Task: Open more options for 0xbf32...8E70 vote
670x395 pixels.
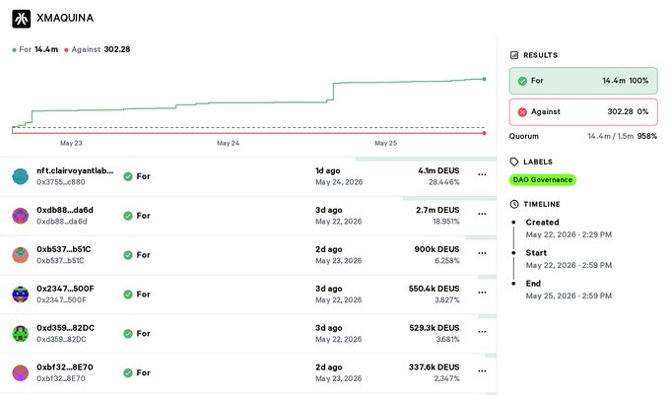Action: (482, 371)
